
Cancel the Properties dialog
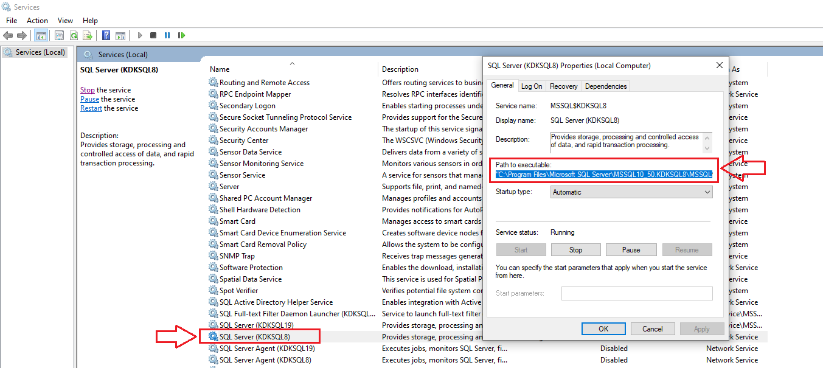[x=653, y=329]
